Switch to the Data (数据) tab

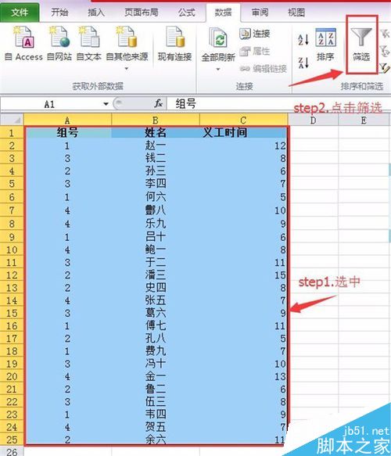tap(223, 13)
